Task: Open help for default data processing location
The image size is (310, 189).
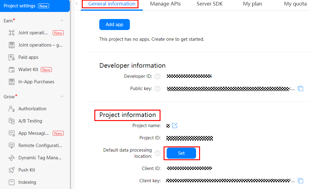Action: pyautogui.click(x=157, y=153)
